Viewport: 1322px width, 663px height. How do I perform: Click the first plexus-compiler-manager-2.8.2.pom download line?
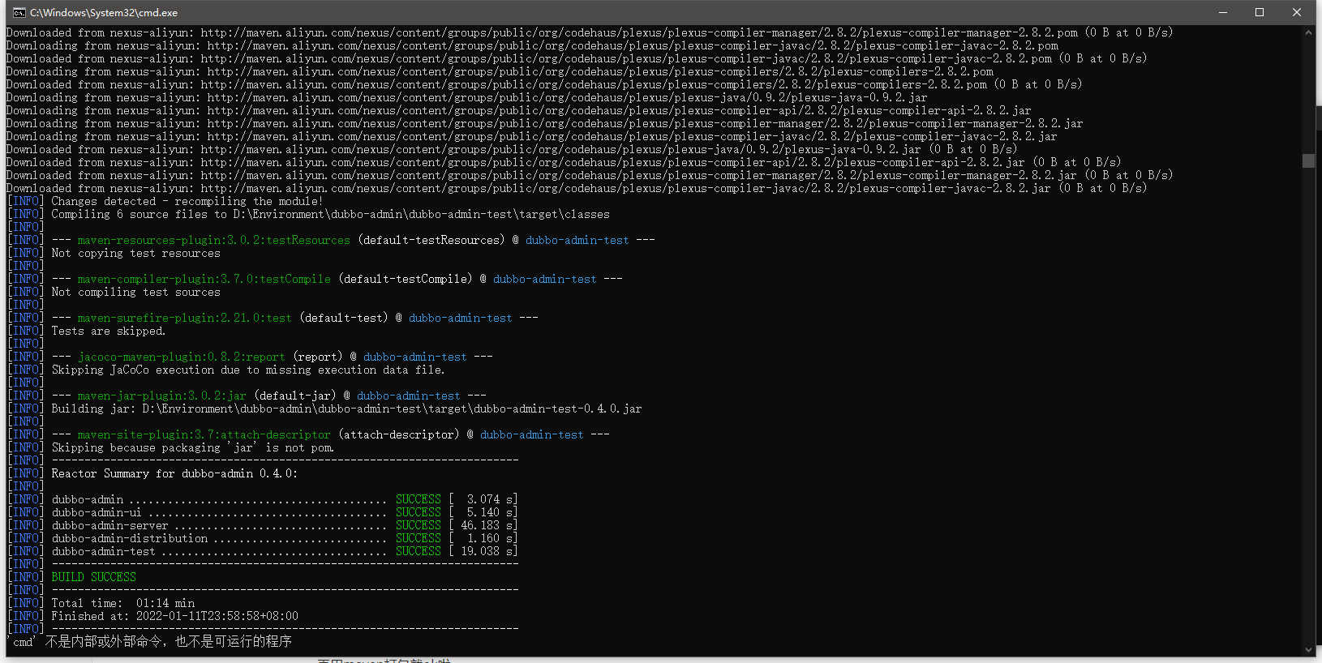tap(590, 32)
